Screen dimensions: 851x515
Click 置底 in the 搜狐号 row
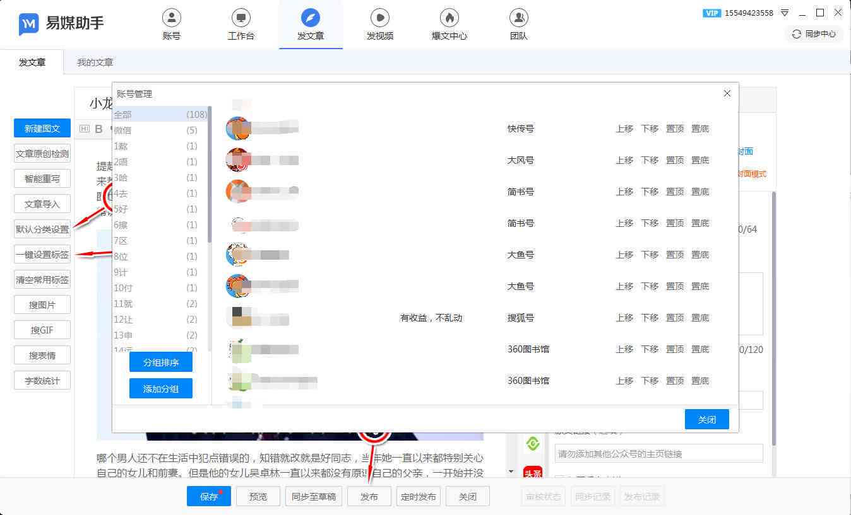[700, 318]
